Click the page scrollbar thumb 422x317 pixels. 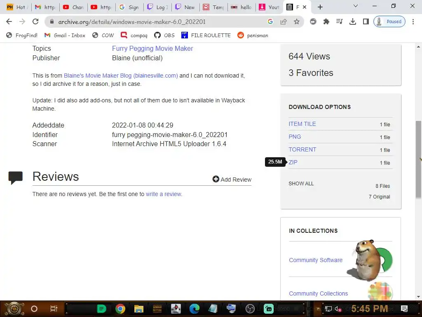point(418,160)
